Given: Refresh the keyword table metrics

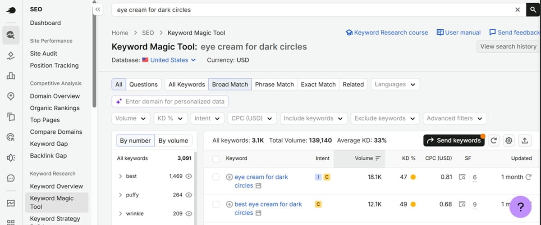Looking at the screenshot, I should coord(494,140).
